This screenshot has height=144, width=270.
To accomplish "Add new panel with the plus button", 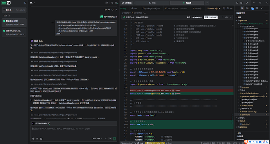I will pyautogui.click(x=207, y=3).
